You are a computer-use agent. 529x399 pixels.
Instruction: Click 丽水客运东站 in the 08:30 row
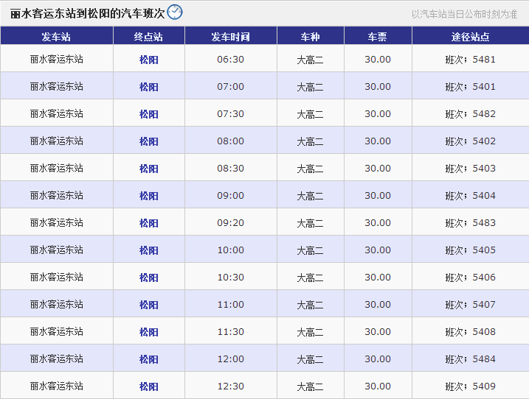[56, 169]
